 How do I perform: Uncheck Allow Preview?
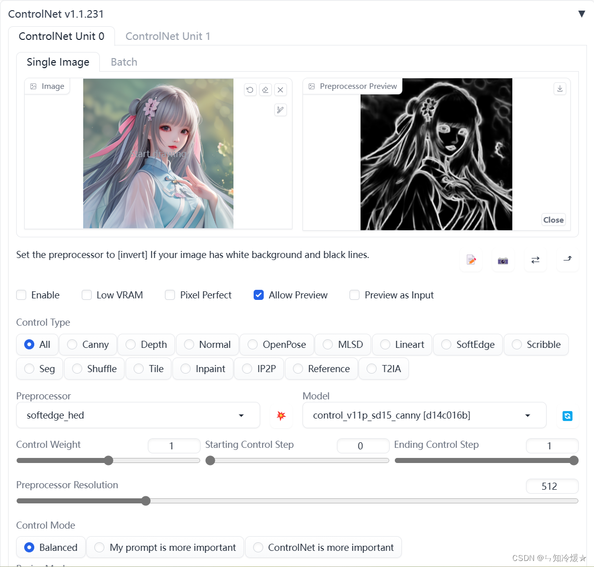259,295
